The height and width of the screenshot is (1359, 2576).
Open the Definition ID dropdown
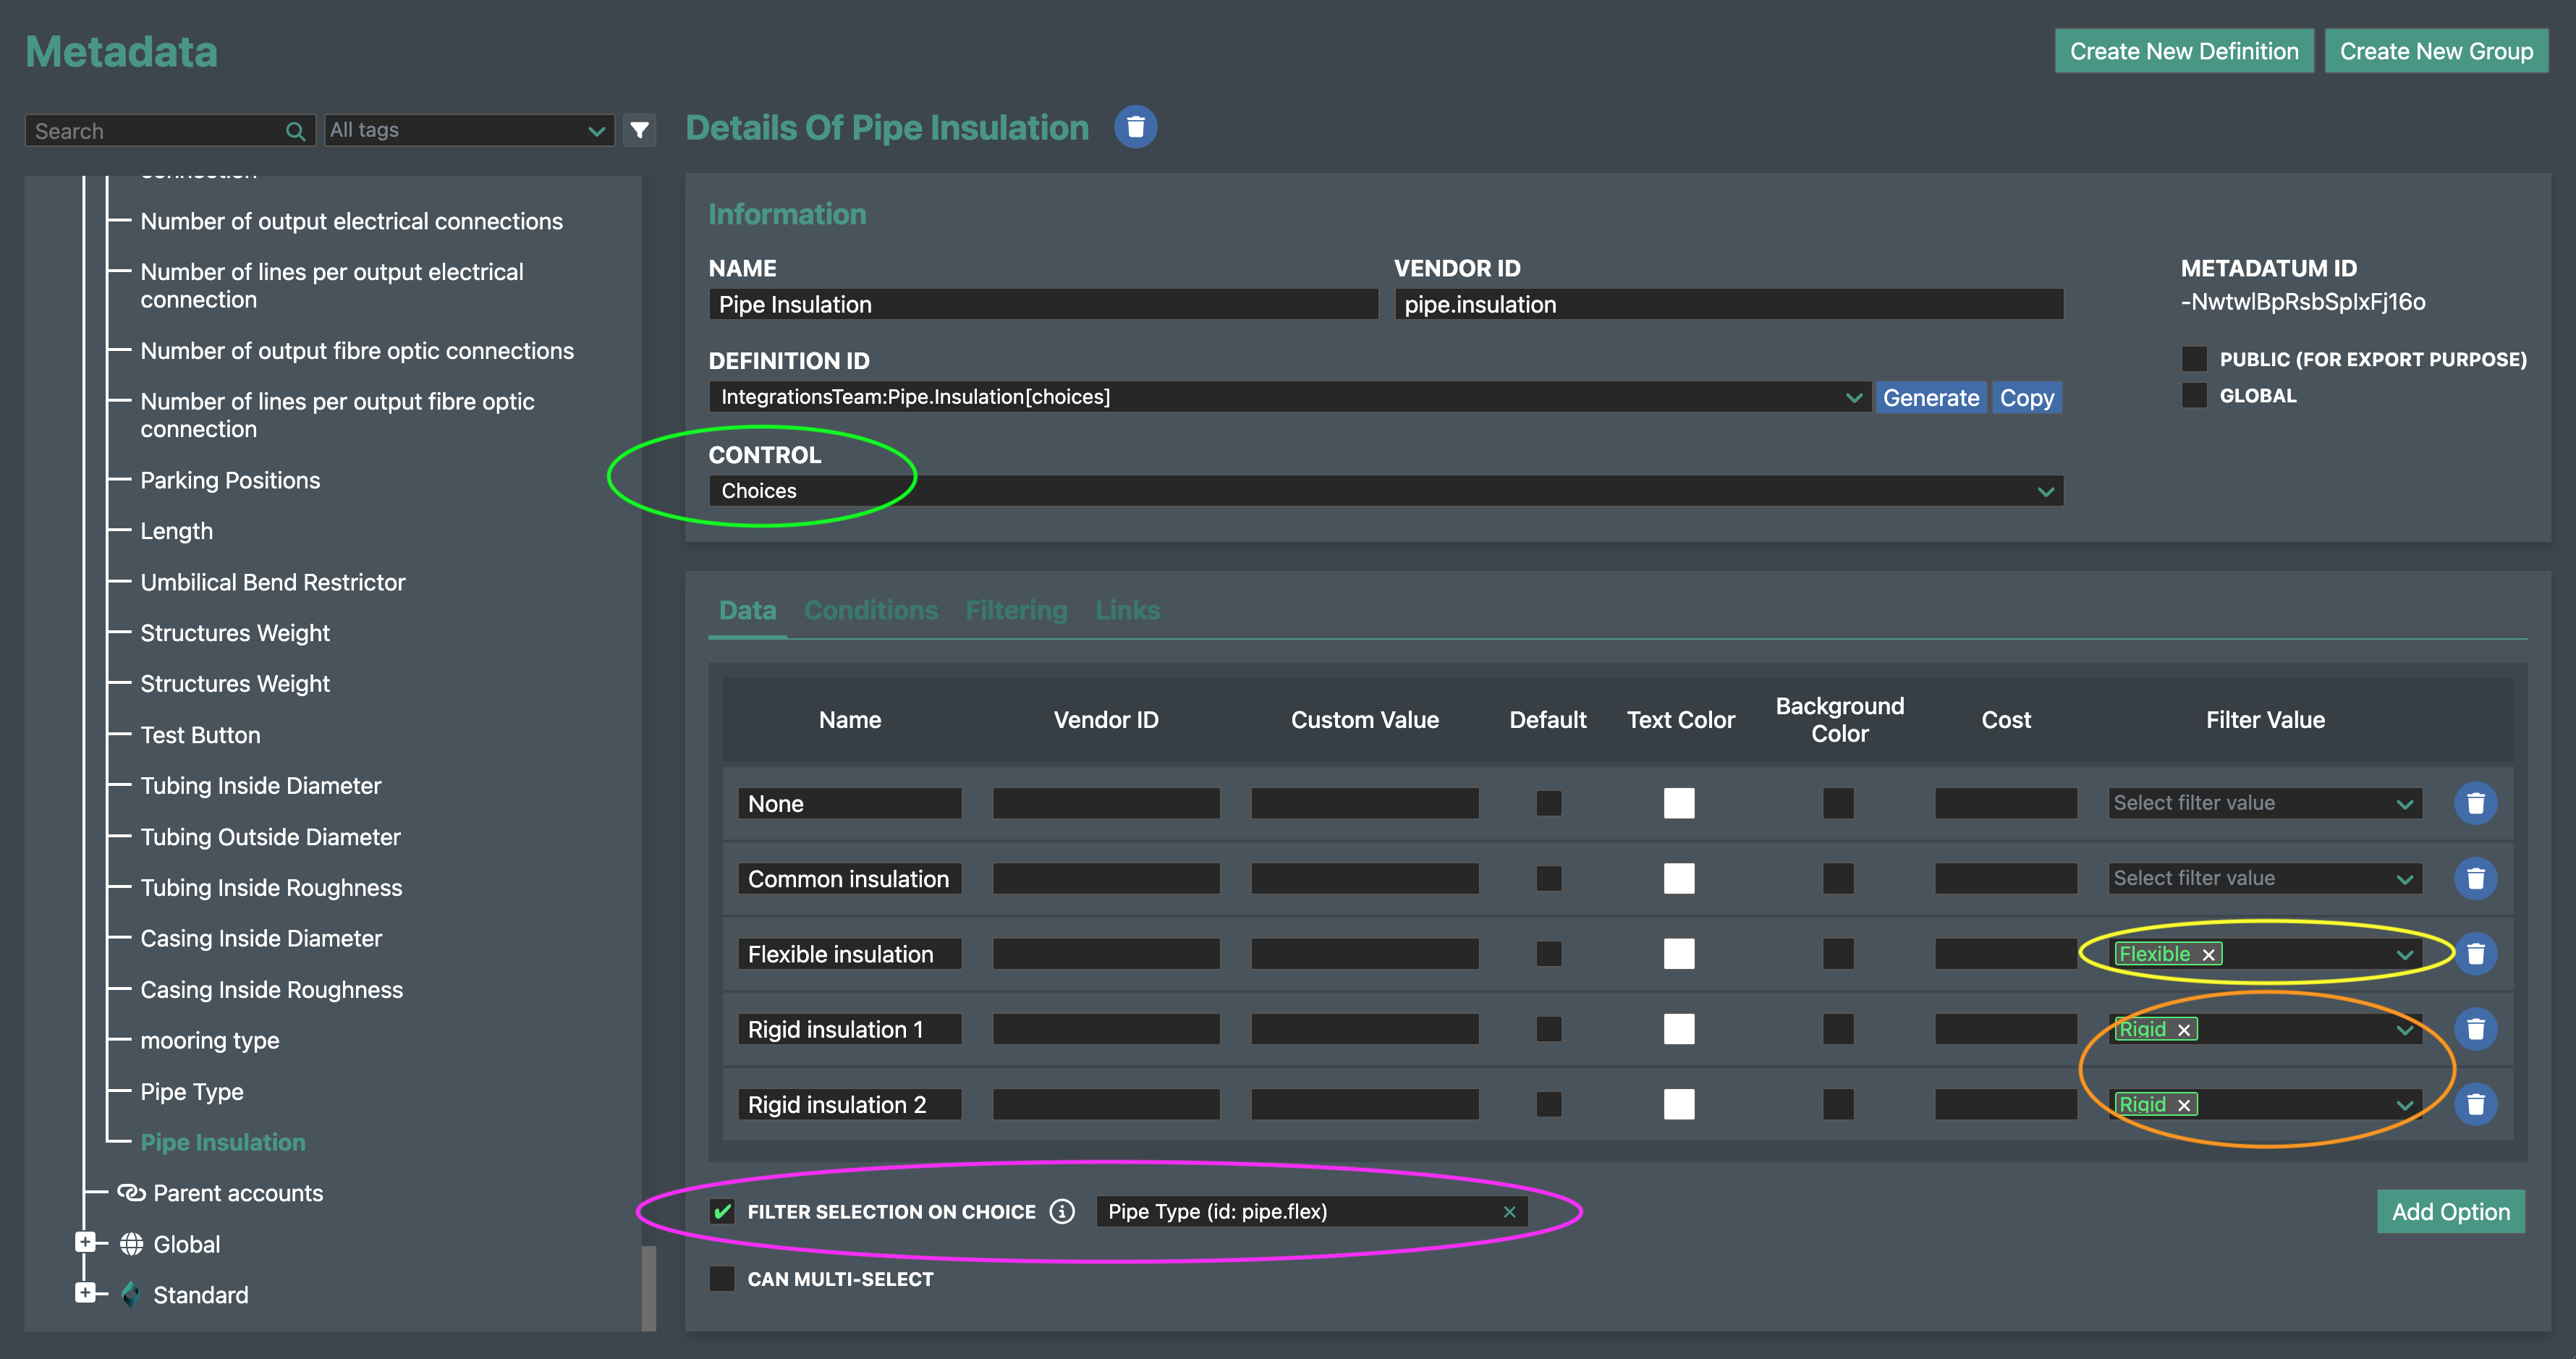point(1289,397)
